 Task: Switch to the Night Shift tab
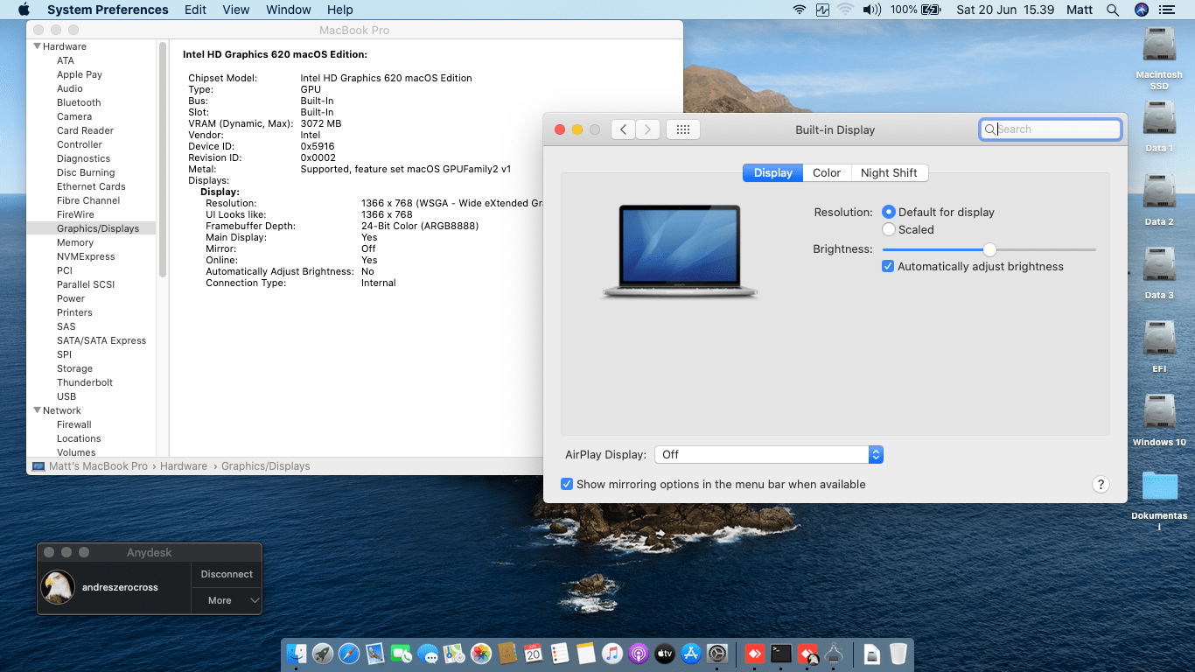889,172
